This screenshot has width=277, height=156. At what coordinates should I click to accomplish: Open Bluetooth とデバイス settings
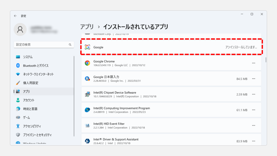point(36,66)
